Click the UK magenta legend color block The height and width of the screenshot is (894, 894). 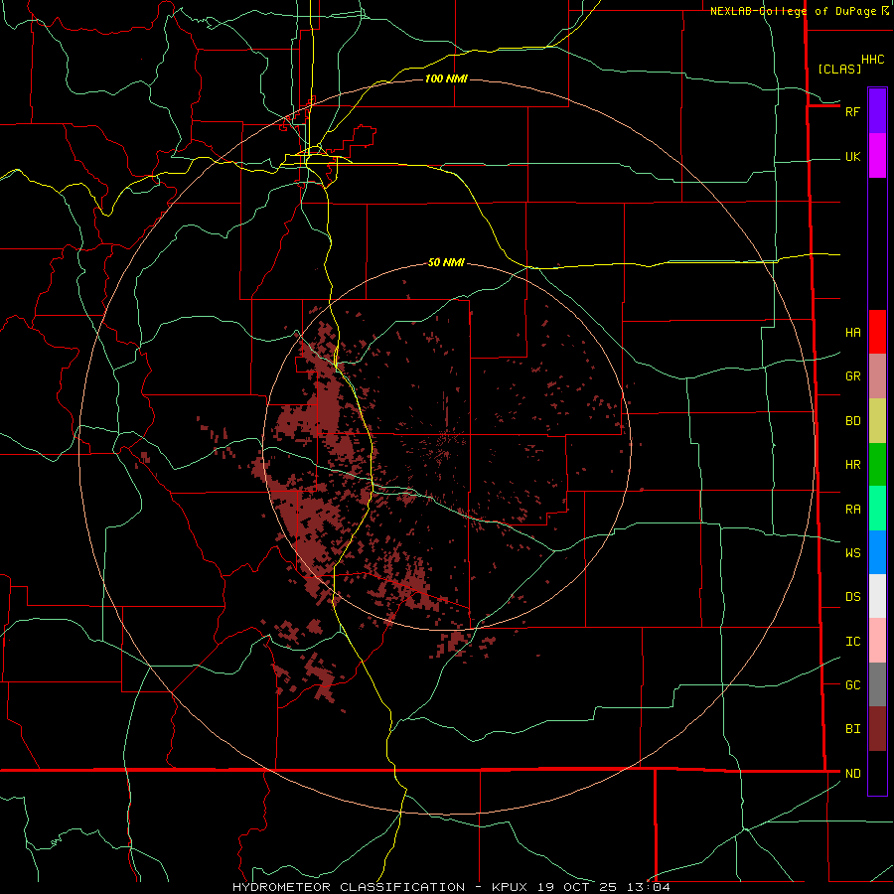click(x=877, y=156)
